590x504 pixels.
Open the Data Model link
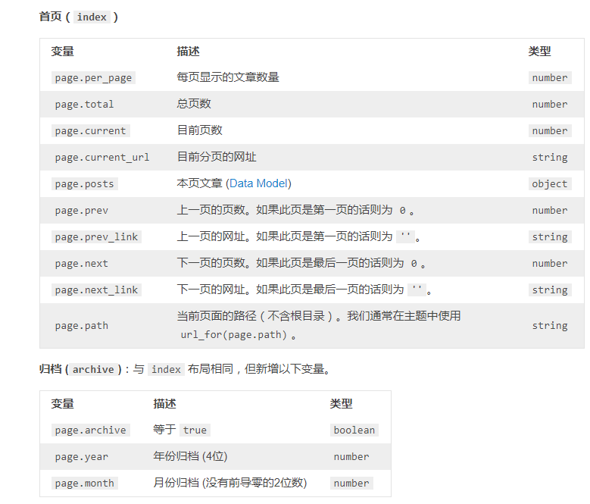coord(259,183)
